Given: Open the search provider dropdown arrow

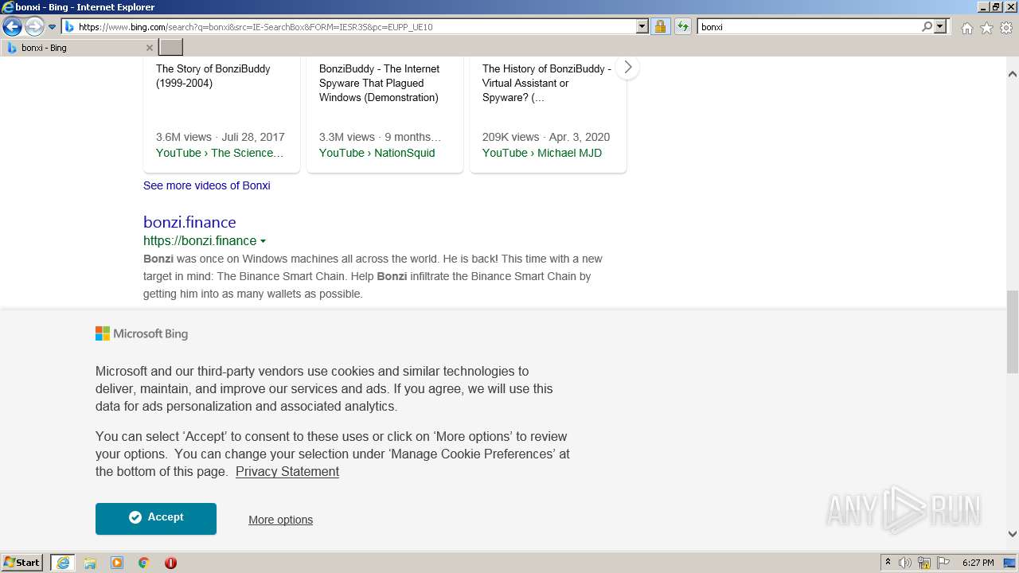Looking at the screenshot, I should tap(940, 26).
